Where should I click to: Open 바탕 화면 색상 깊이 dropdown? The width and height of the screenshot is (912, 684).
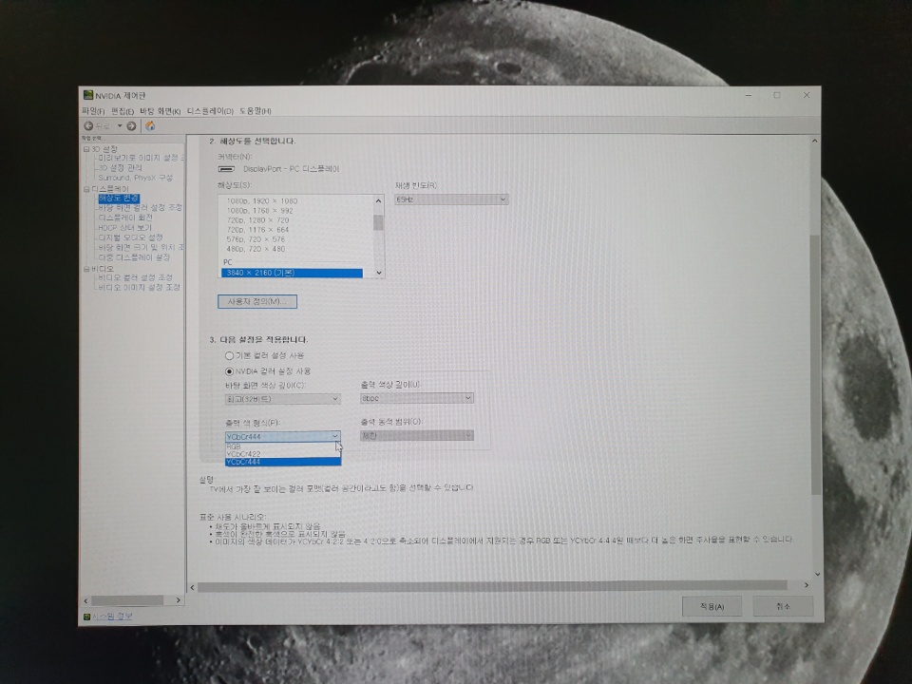(283, 399)
